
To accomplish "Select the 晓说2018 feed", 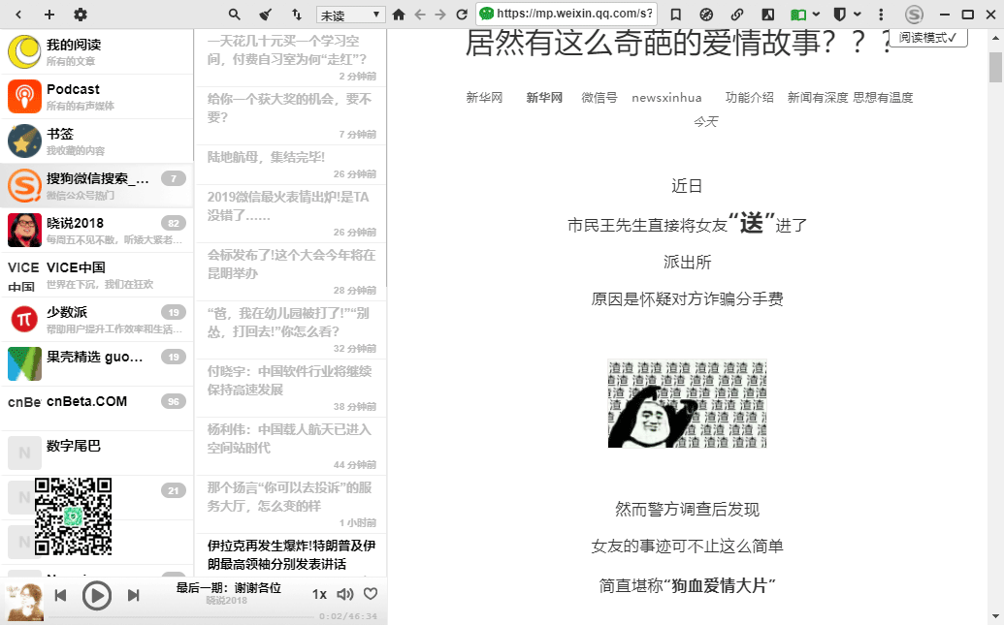I will point(97,231).
